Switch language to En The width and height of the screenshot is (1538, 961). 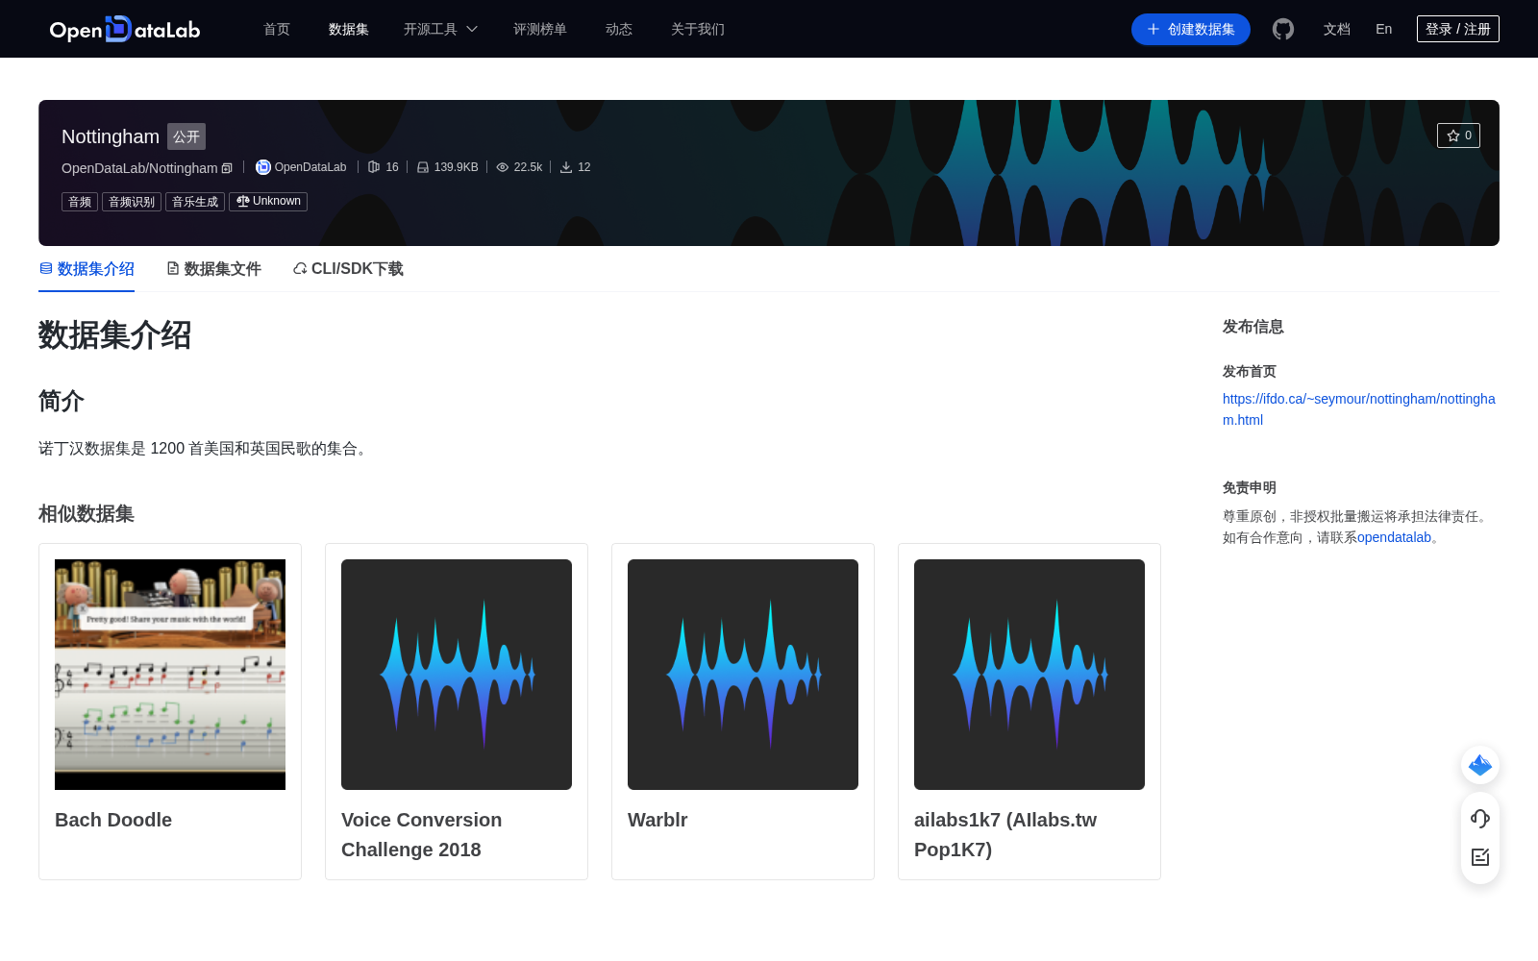coord(1384,30)
